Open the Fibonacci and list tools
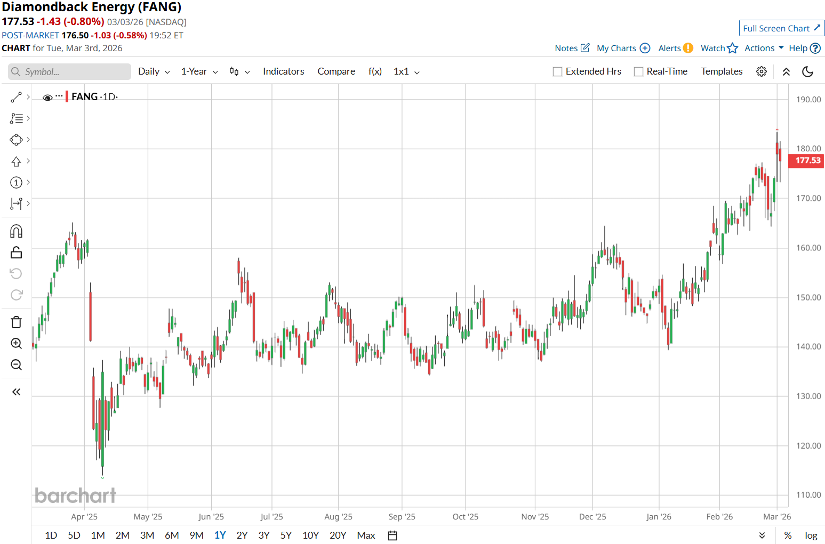Viewport: 825px width, 544px height. point(16,118)
